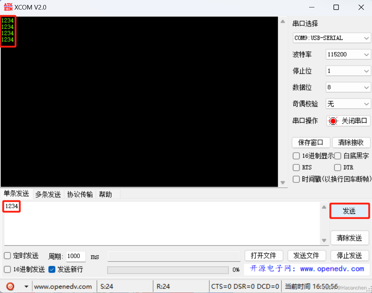Click the 清除接收 button
The height and width of the screenshot is (293, 372).
point(351,142)
